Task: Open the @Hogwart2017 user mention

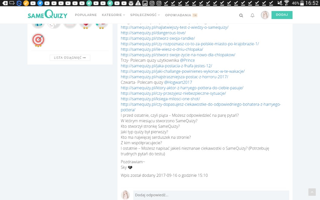Action: coord(178,82)
